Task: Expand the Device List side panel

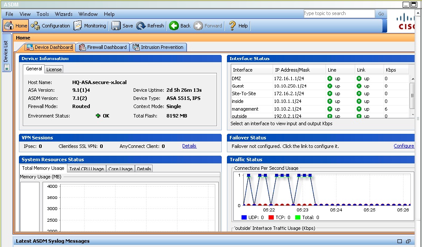Action: click(x=6, y=52)
